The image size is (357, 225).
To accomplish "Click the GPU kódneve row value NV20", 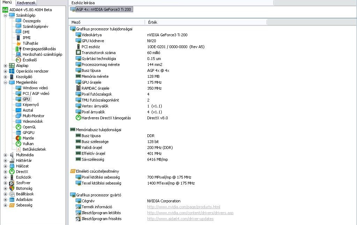I will (x=152, y=41).
